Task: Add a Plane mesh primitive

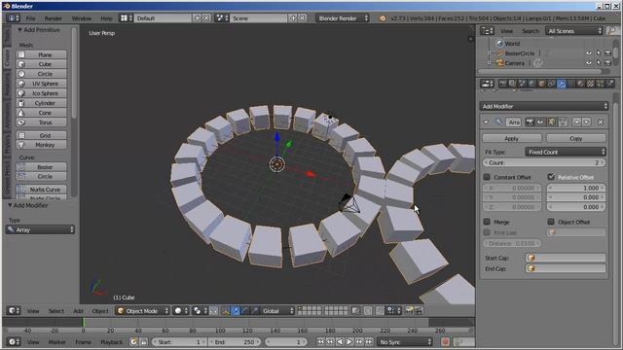Action: (x=41, y=54)
